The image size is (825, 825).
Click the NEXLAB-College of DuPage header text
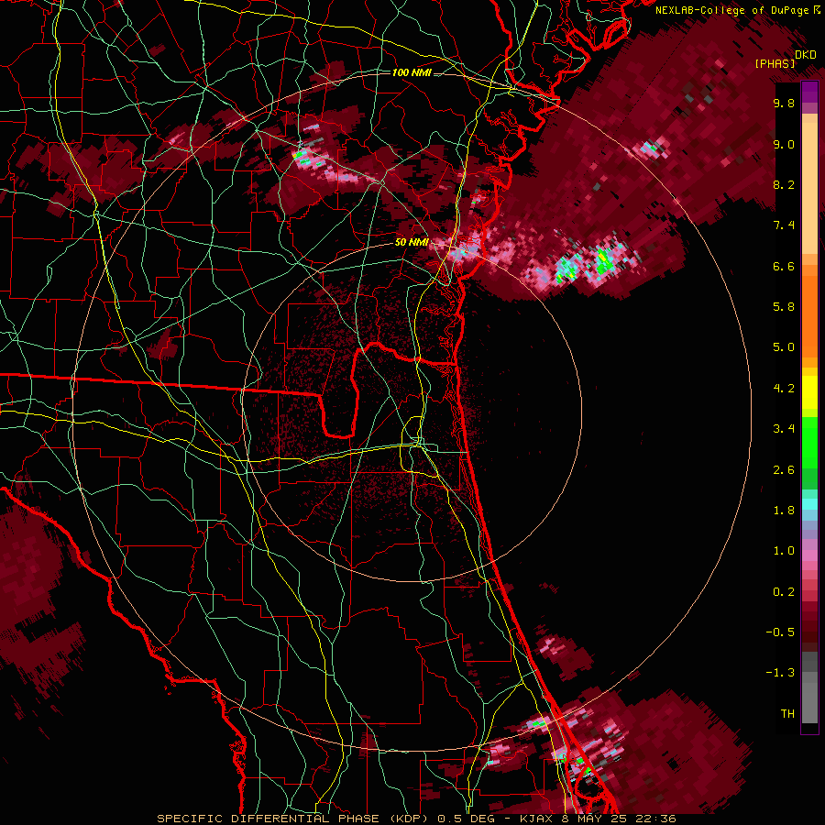pyautogui.click(x=731, y=10)
